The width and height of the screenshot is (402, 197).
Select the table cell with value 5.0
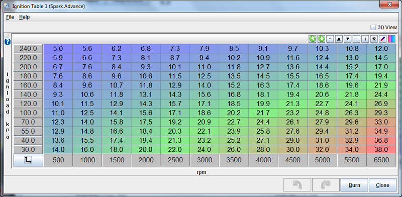[x=58, y=48]
